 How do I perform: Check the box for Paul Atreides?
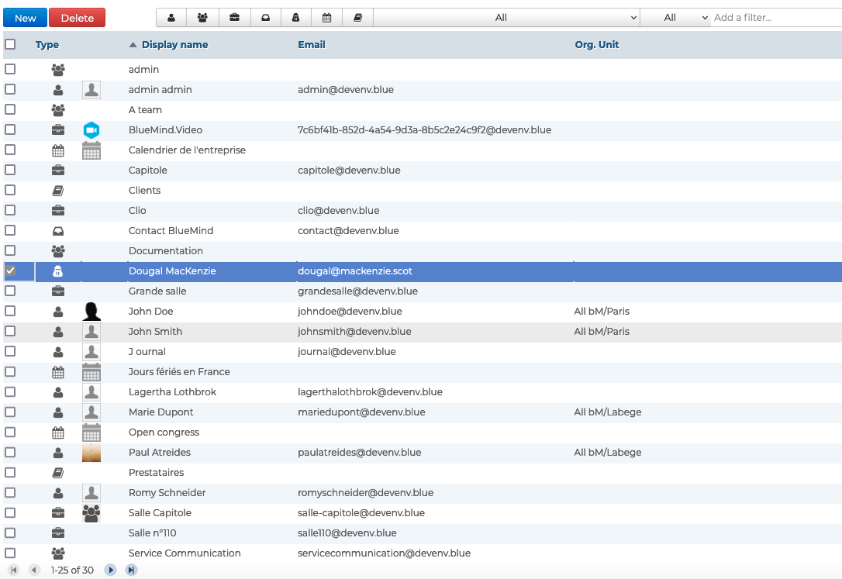coord(10,453)
